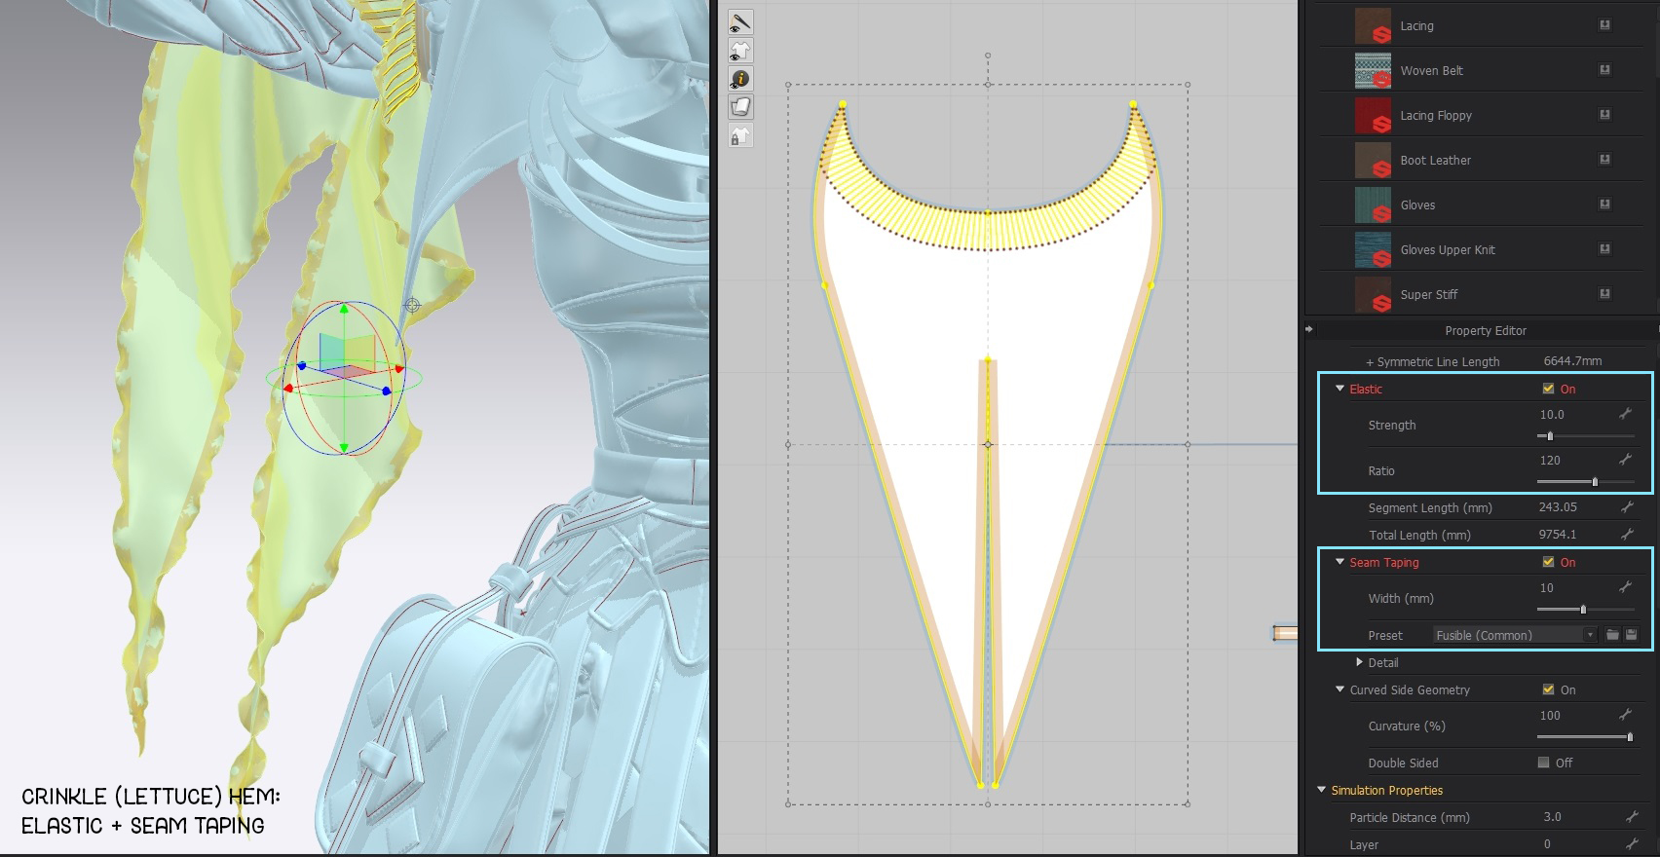This screenshot has width=1660, height=857.
Task: Uncheck Curved Side Geometry On checkbox
Action: 1548,689
